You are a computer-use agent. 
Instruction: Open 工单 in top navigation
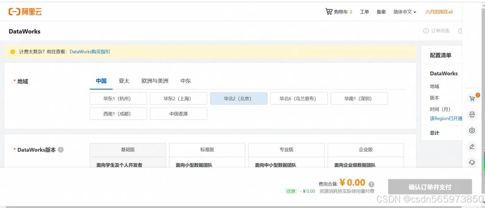364,12
